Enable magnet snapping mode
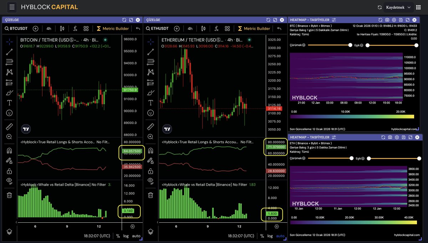Screen dimensions: 428x243 pyautogui.click(x=9, y=150)
